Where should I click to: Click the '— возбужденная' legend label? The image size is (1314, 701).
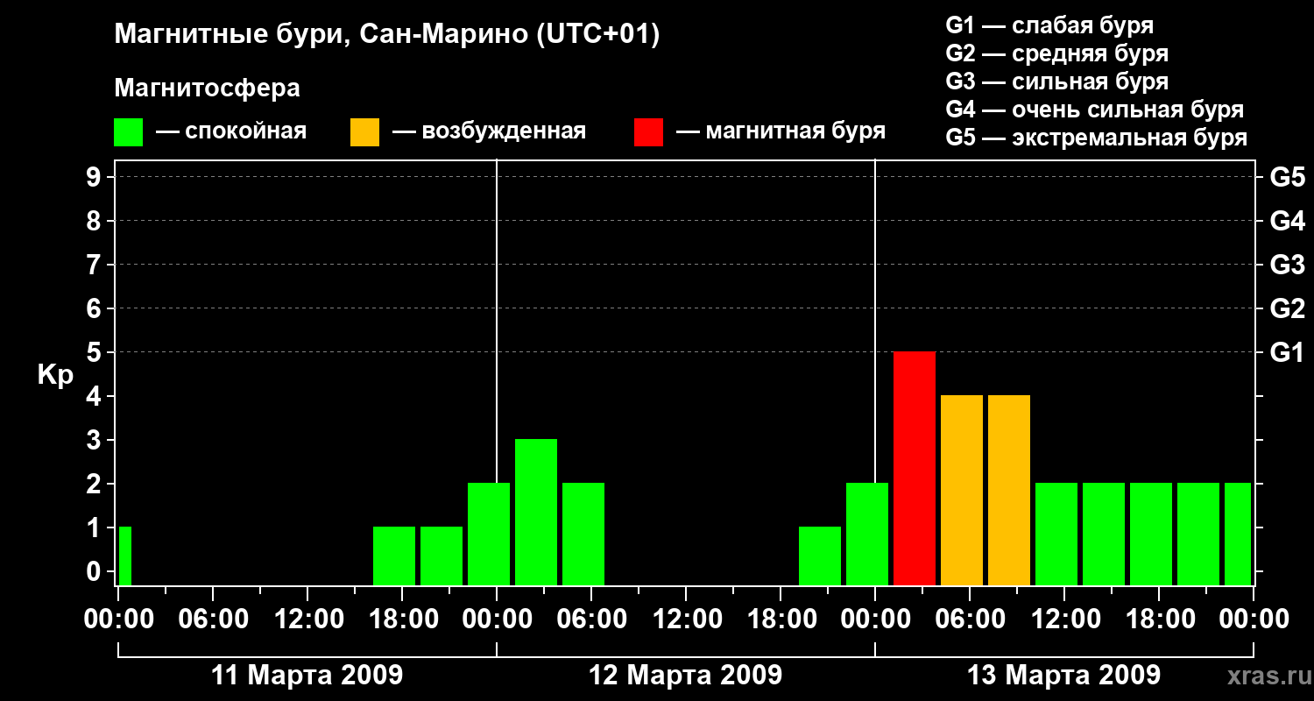[489, 131]
